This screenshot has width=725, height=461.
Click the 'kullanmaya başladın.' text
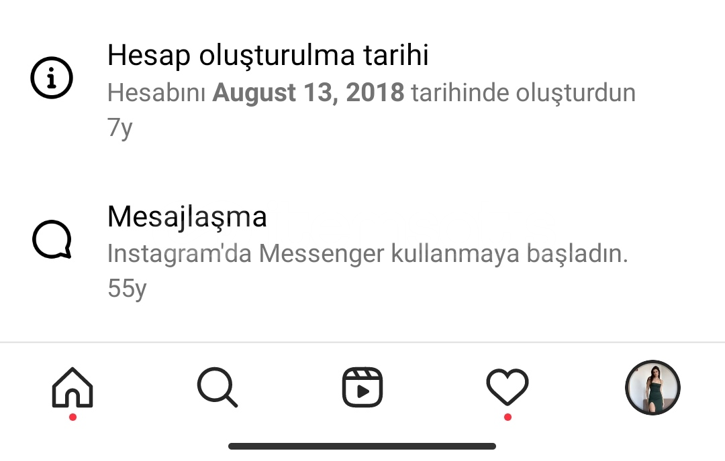coord(510,254)
